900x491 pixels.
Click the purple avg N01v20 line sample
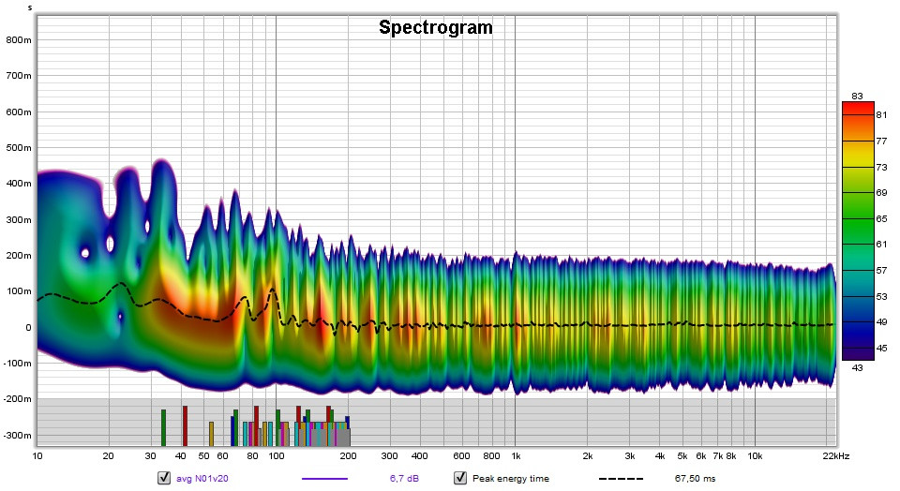pos(324,478)
